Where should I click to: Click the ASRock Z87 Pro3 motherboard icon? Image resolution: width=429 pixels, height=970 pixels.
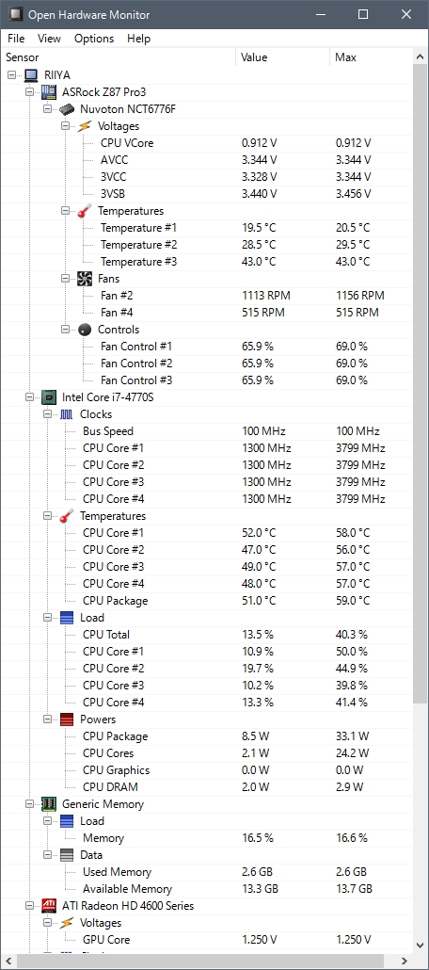(x=49, y=92)
